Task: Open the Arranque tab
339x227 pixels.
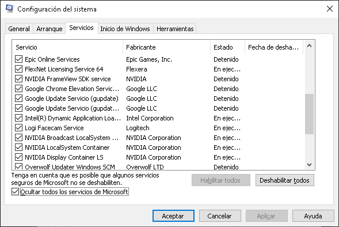Action: click(x=49, y=29)
